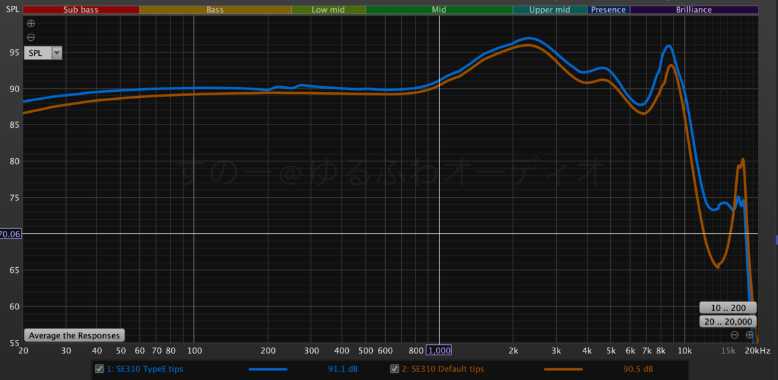Click the 20kHz label on frequency axis

(x=757, y=351)
